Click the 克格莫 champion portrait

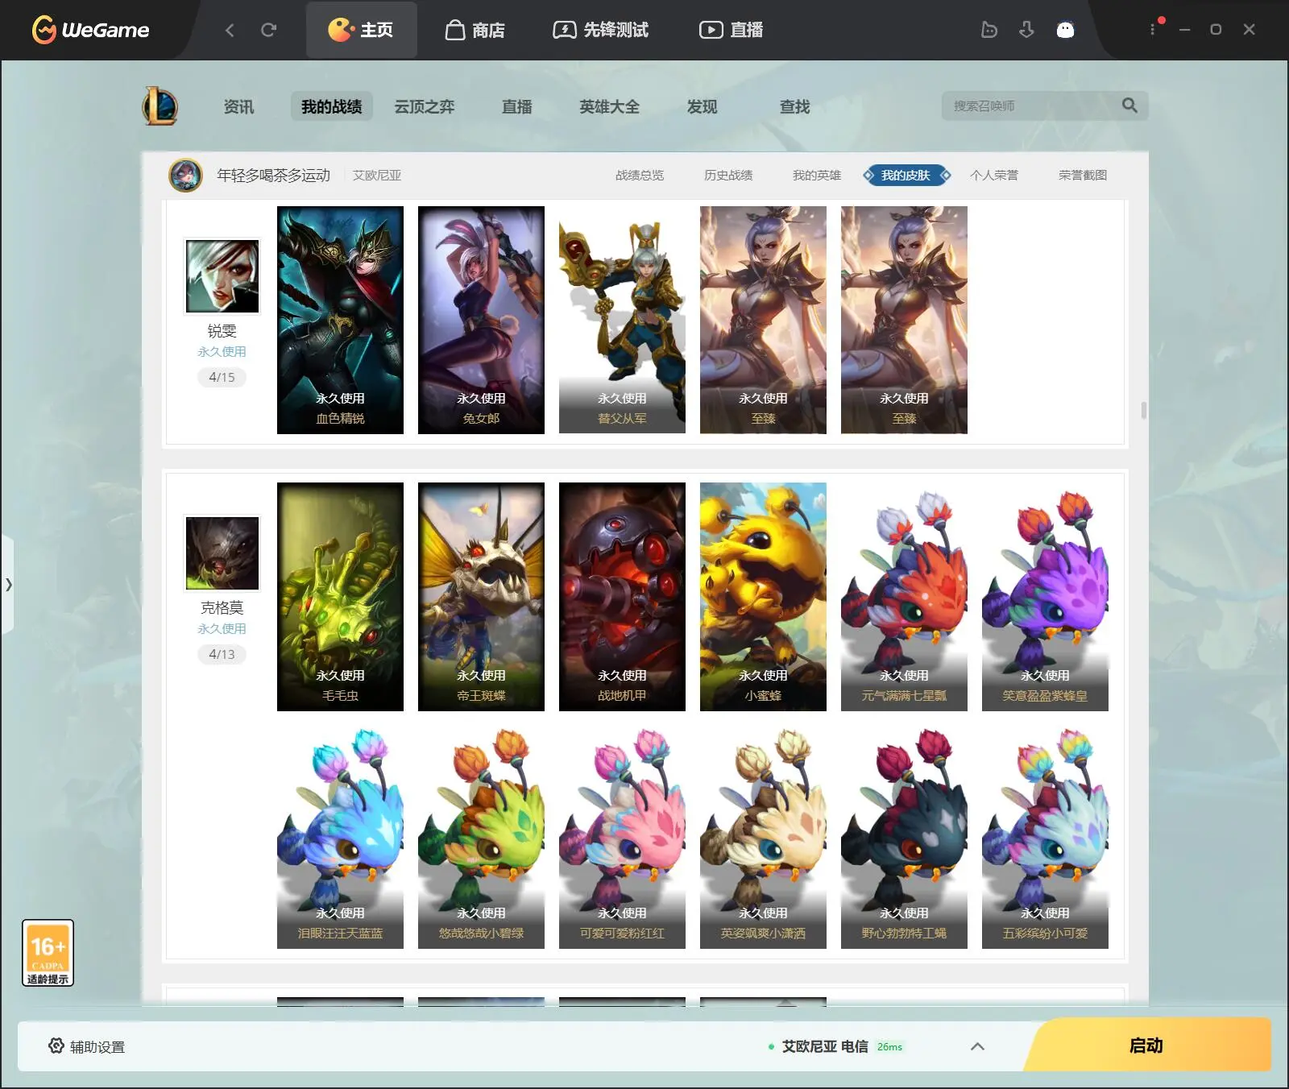tap(222, 553)
